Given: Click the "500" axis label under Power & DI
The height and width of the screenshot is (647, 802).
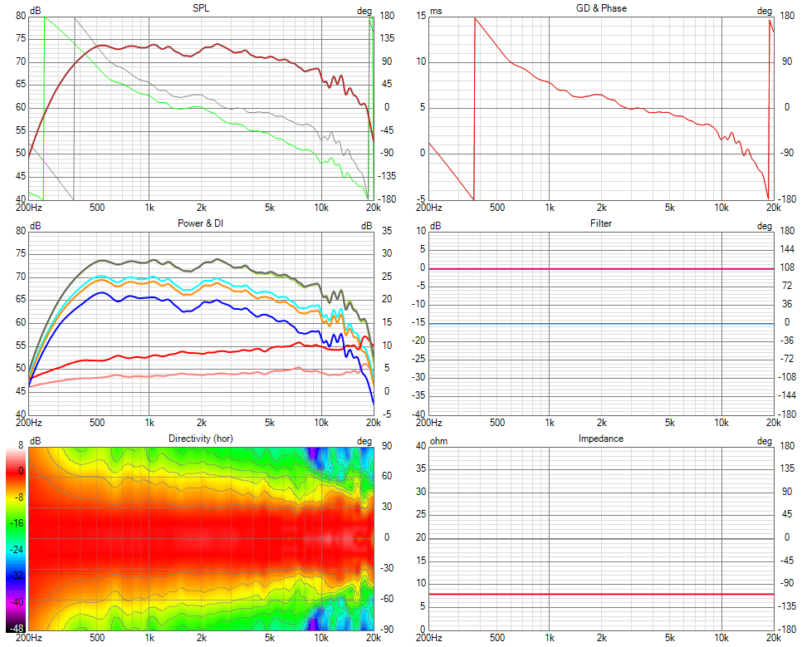Looking at the screenshot, I should pyautogui.click(x=97, y=423).
